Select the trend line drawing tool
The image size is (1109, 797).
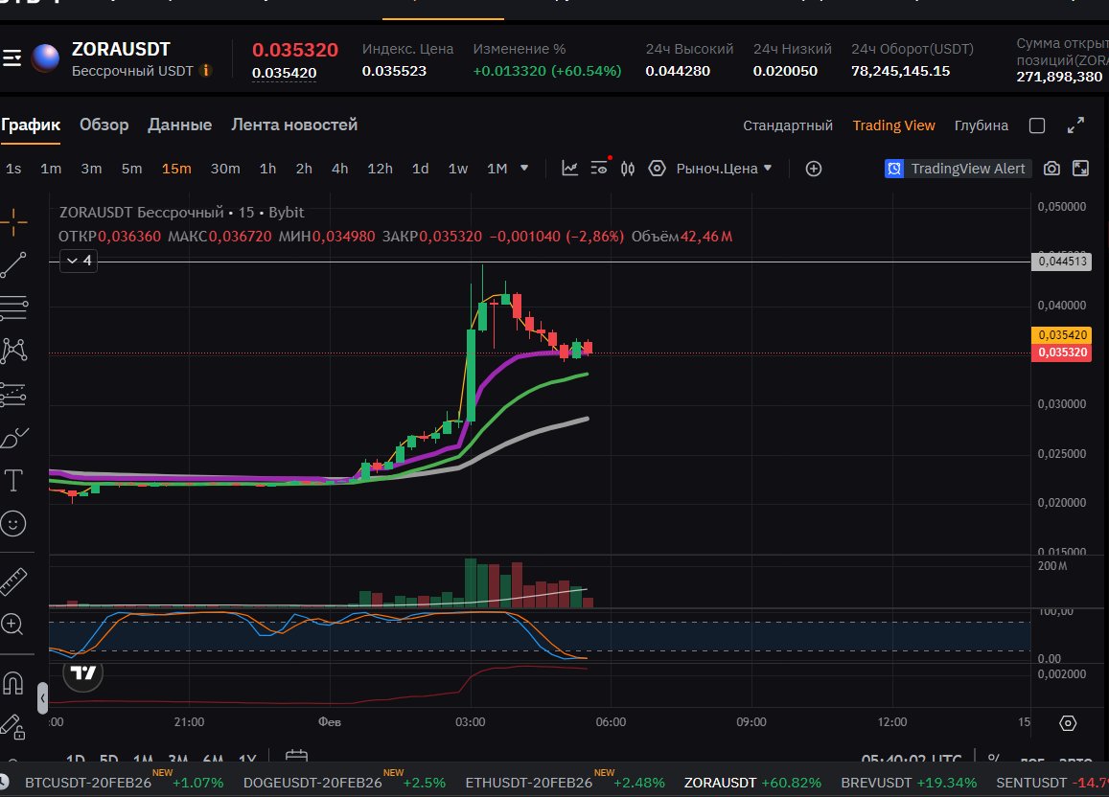13,265
